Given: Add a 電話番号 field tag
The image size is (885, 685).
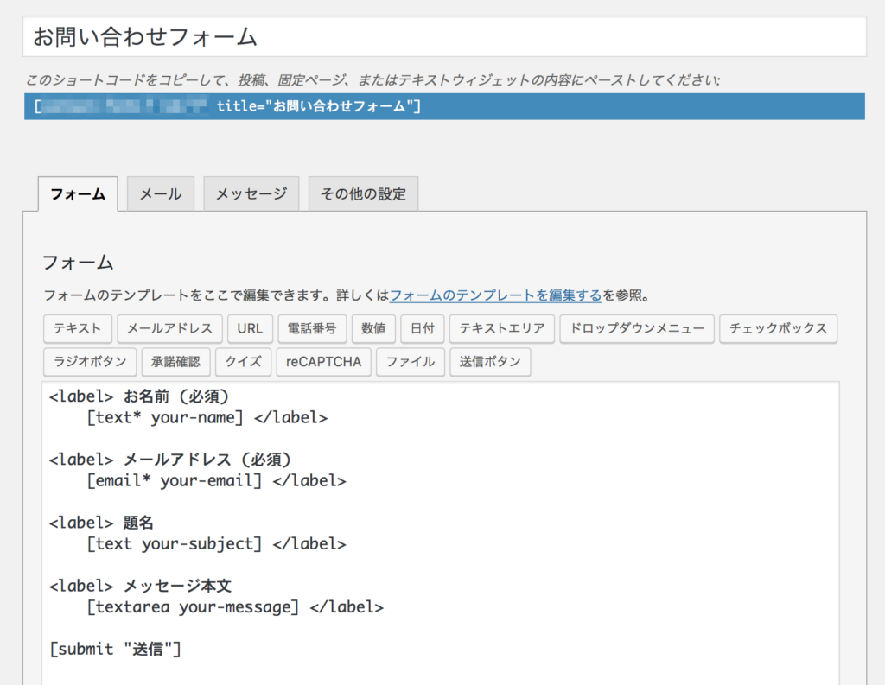Looking at the screenshot, I should pyautogui.click(x=312, y=328).
